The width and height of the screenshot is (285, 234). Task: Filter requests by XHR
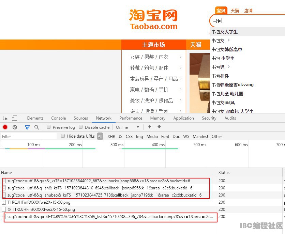coord(111,137)
